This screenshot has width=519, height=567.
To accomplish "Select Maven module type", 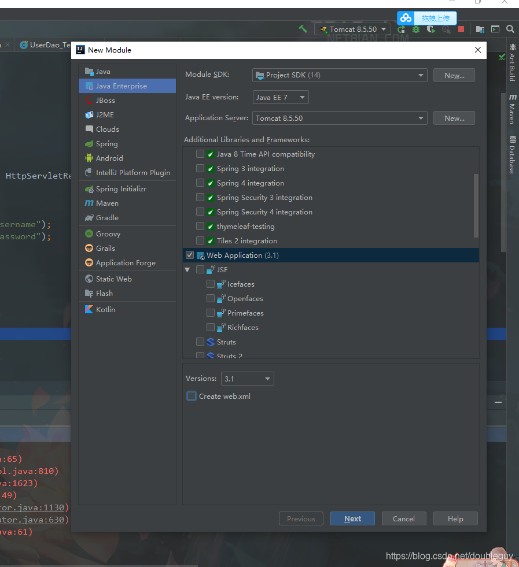I will click(127, 203).
